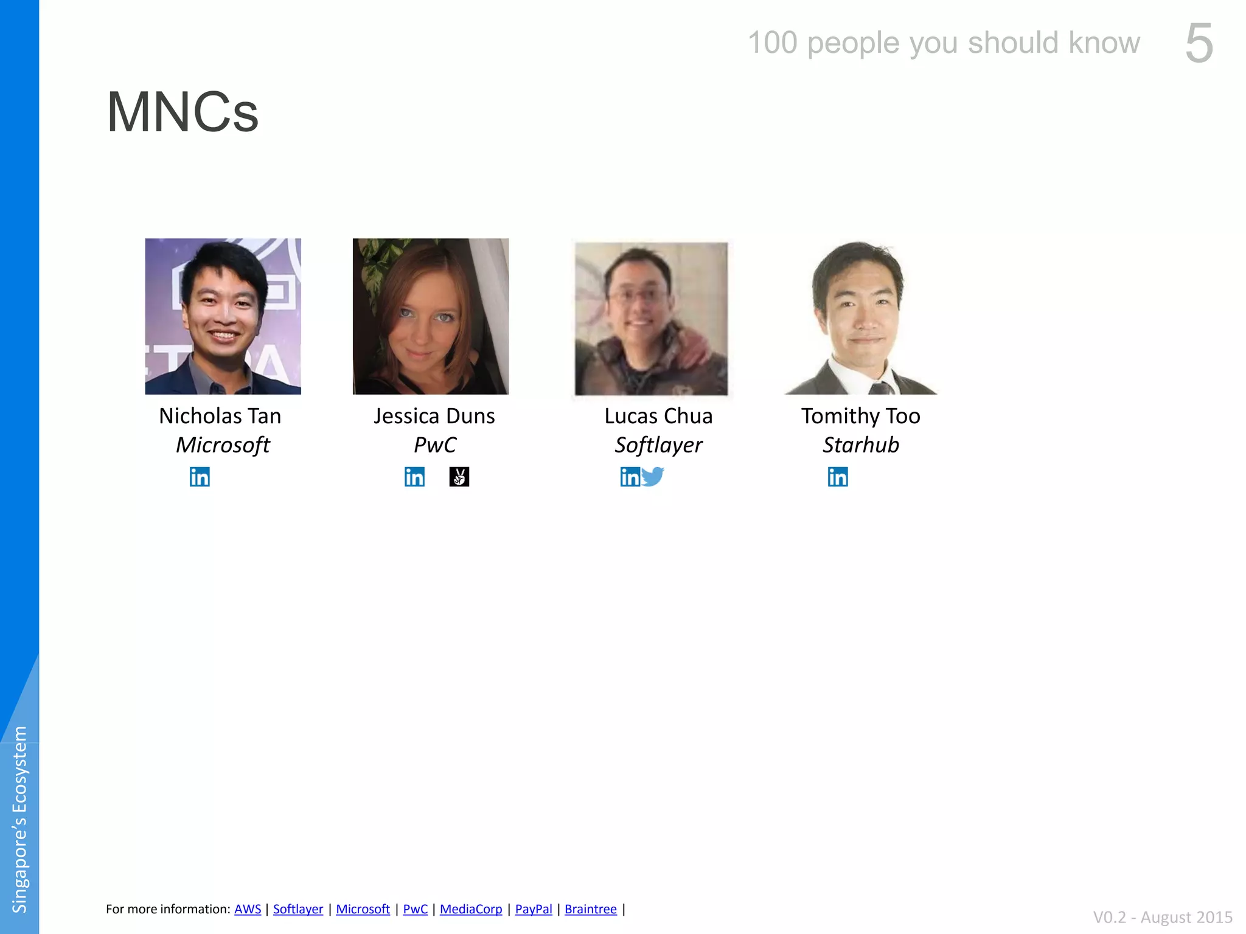Screen dimensions: 1246x934
Task: Visit the MediaCorp footer link
Action: (x=471, y=909)
